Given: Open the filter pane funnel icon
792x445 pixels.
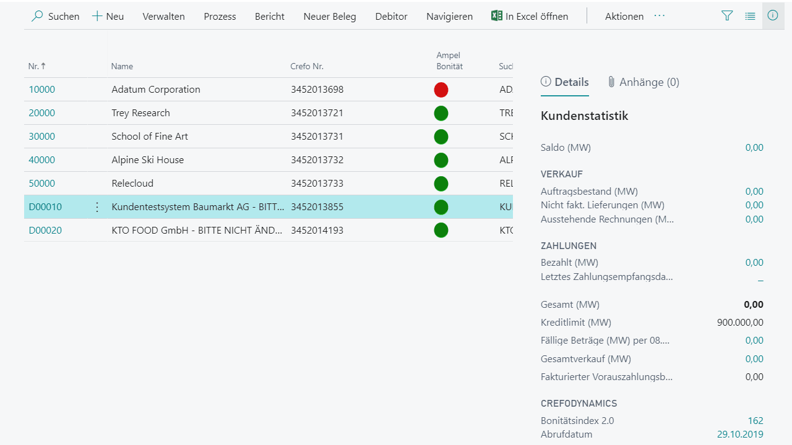Looking at the screenshot, I should click(727, 16).
